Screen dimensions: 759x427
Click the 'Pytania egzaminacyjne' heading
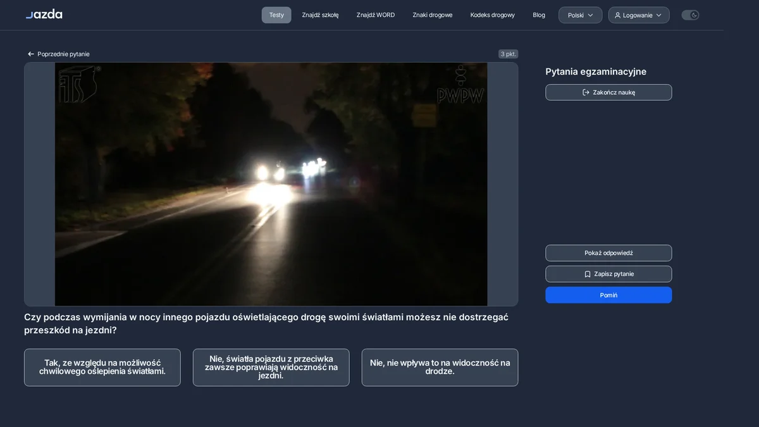coord(596,71)
